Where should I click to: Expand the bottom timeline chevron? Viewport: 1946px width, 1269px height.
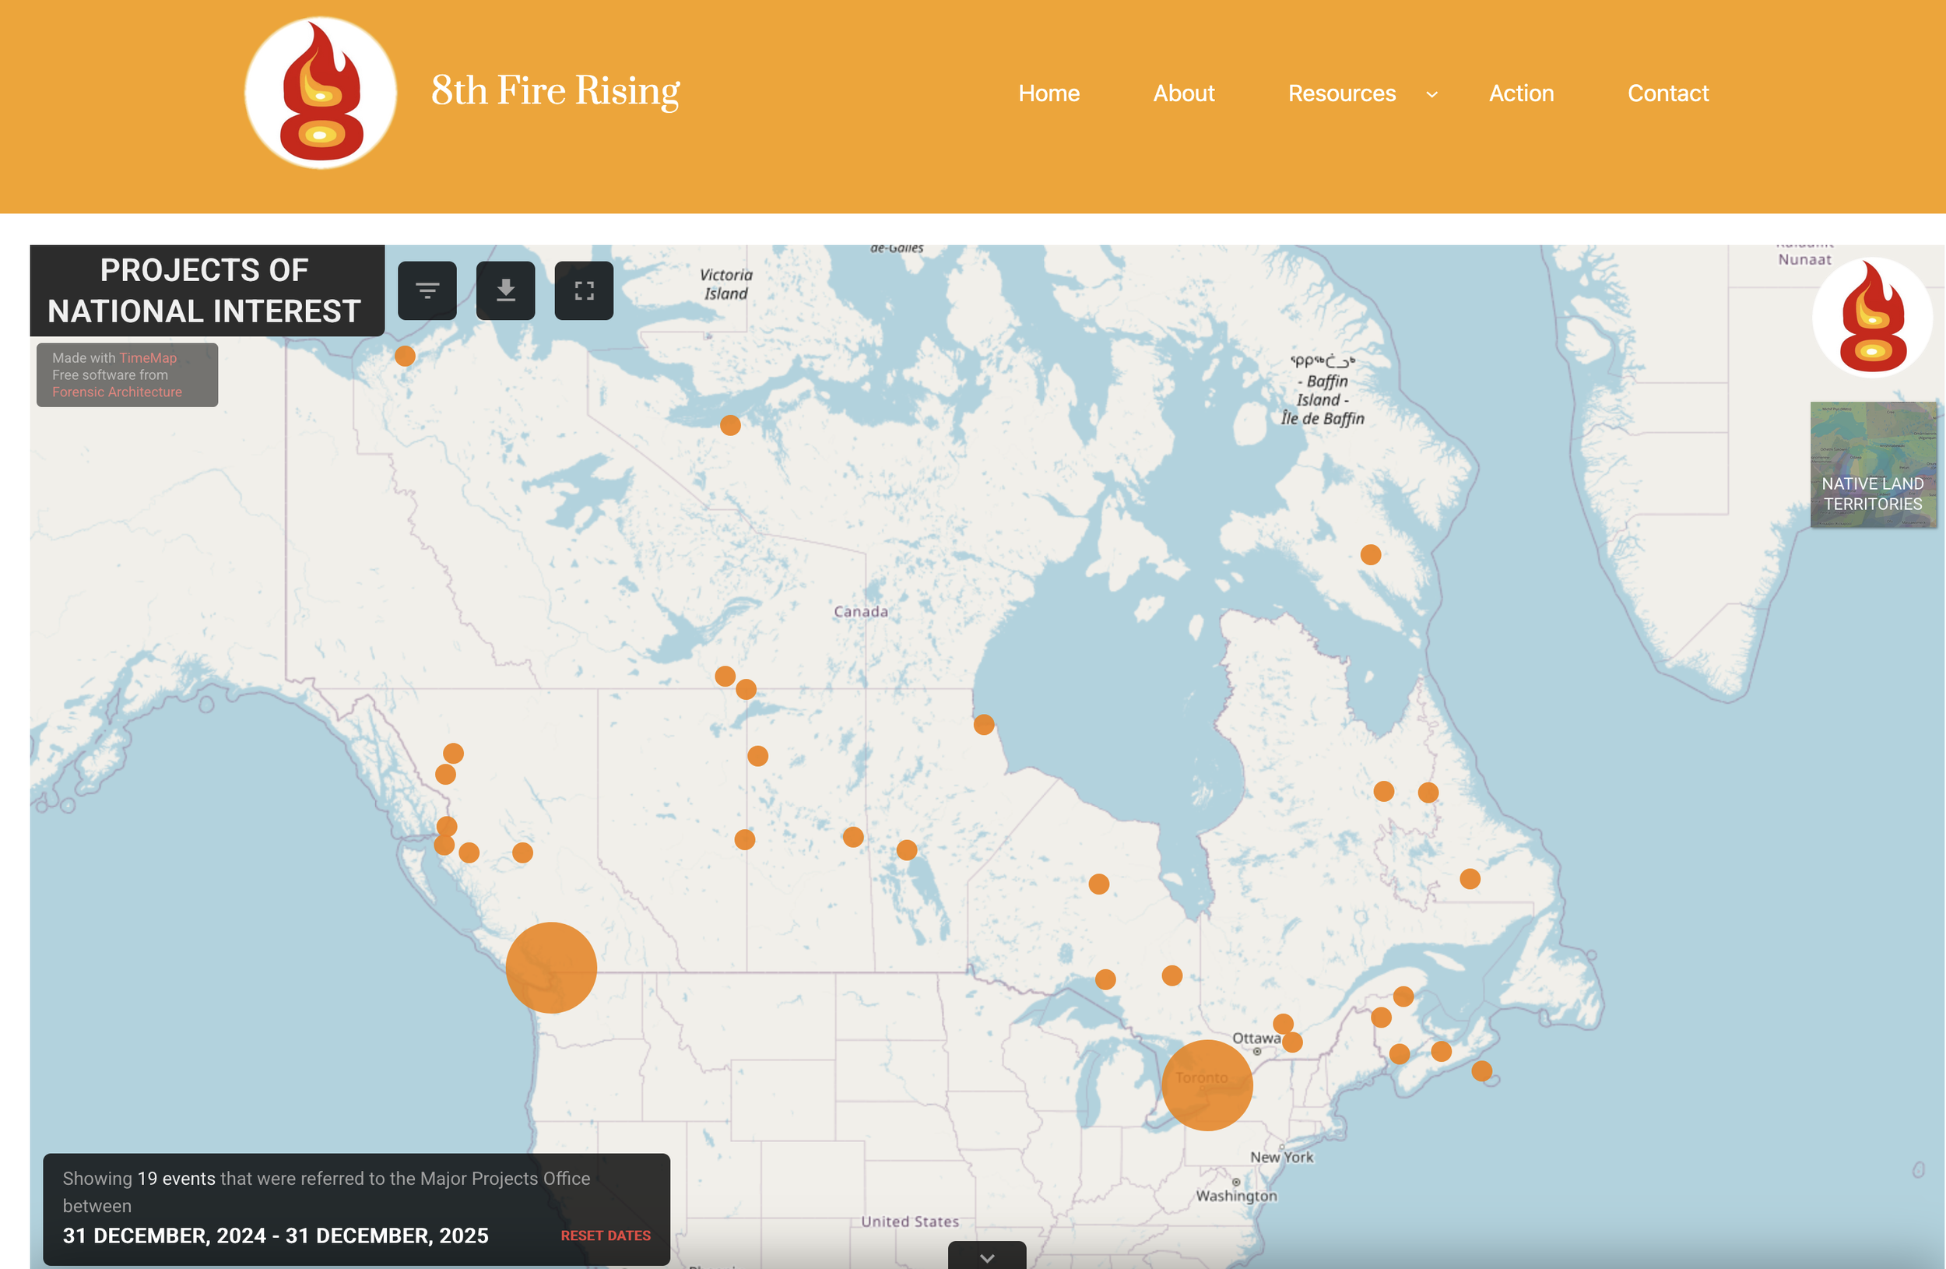point(987,1257)
